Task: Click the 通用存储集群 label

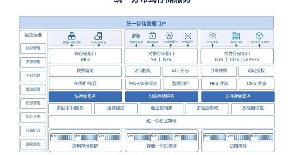Action: (x=85, y=146)
